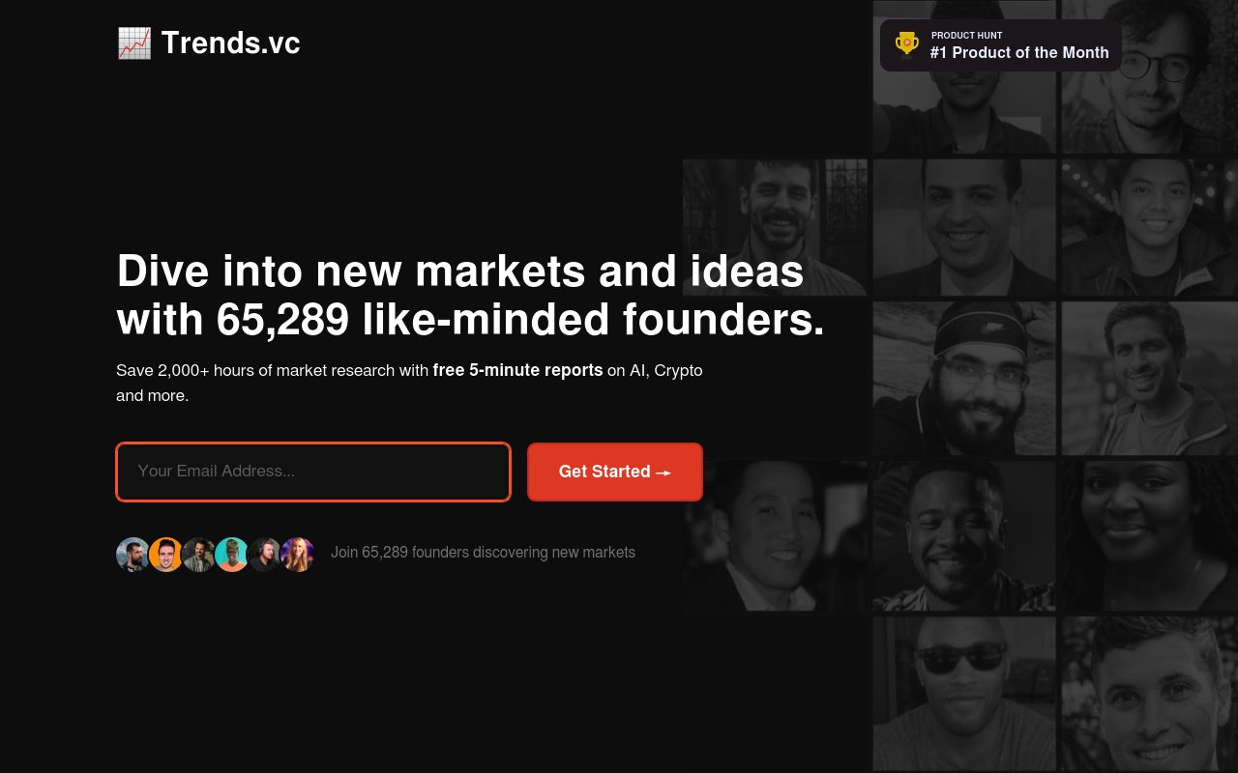
Task: Click the orange-background founder avatar
Action: 166,555
